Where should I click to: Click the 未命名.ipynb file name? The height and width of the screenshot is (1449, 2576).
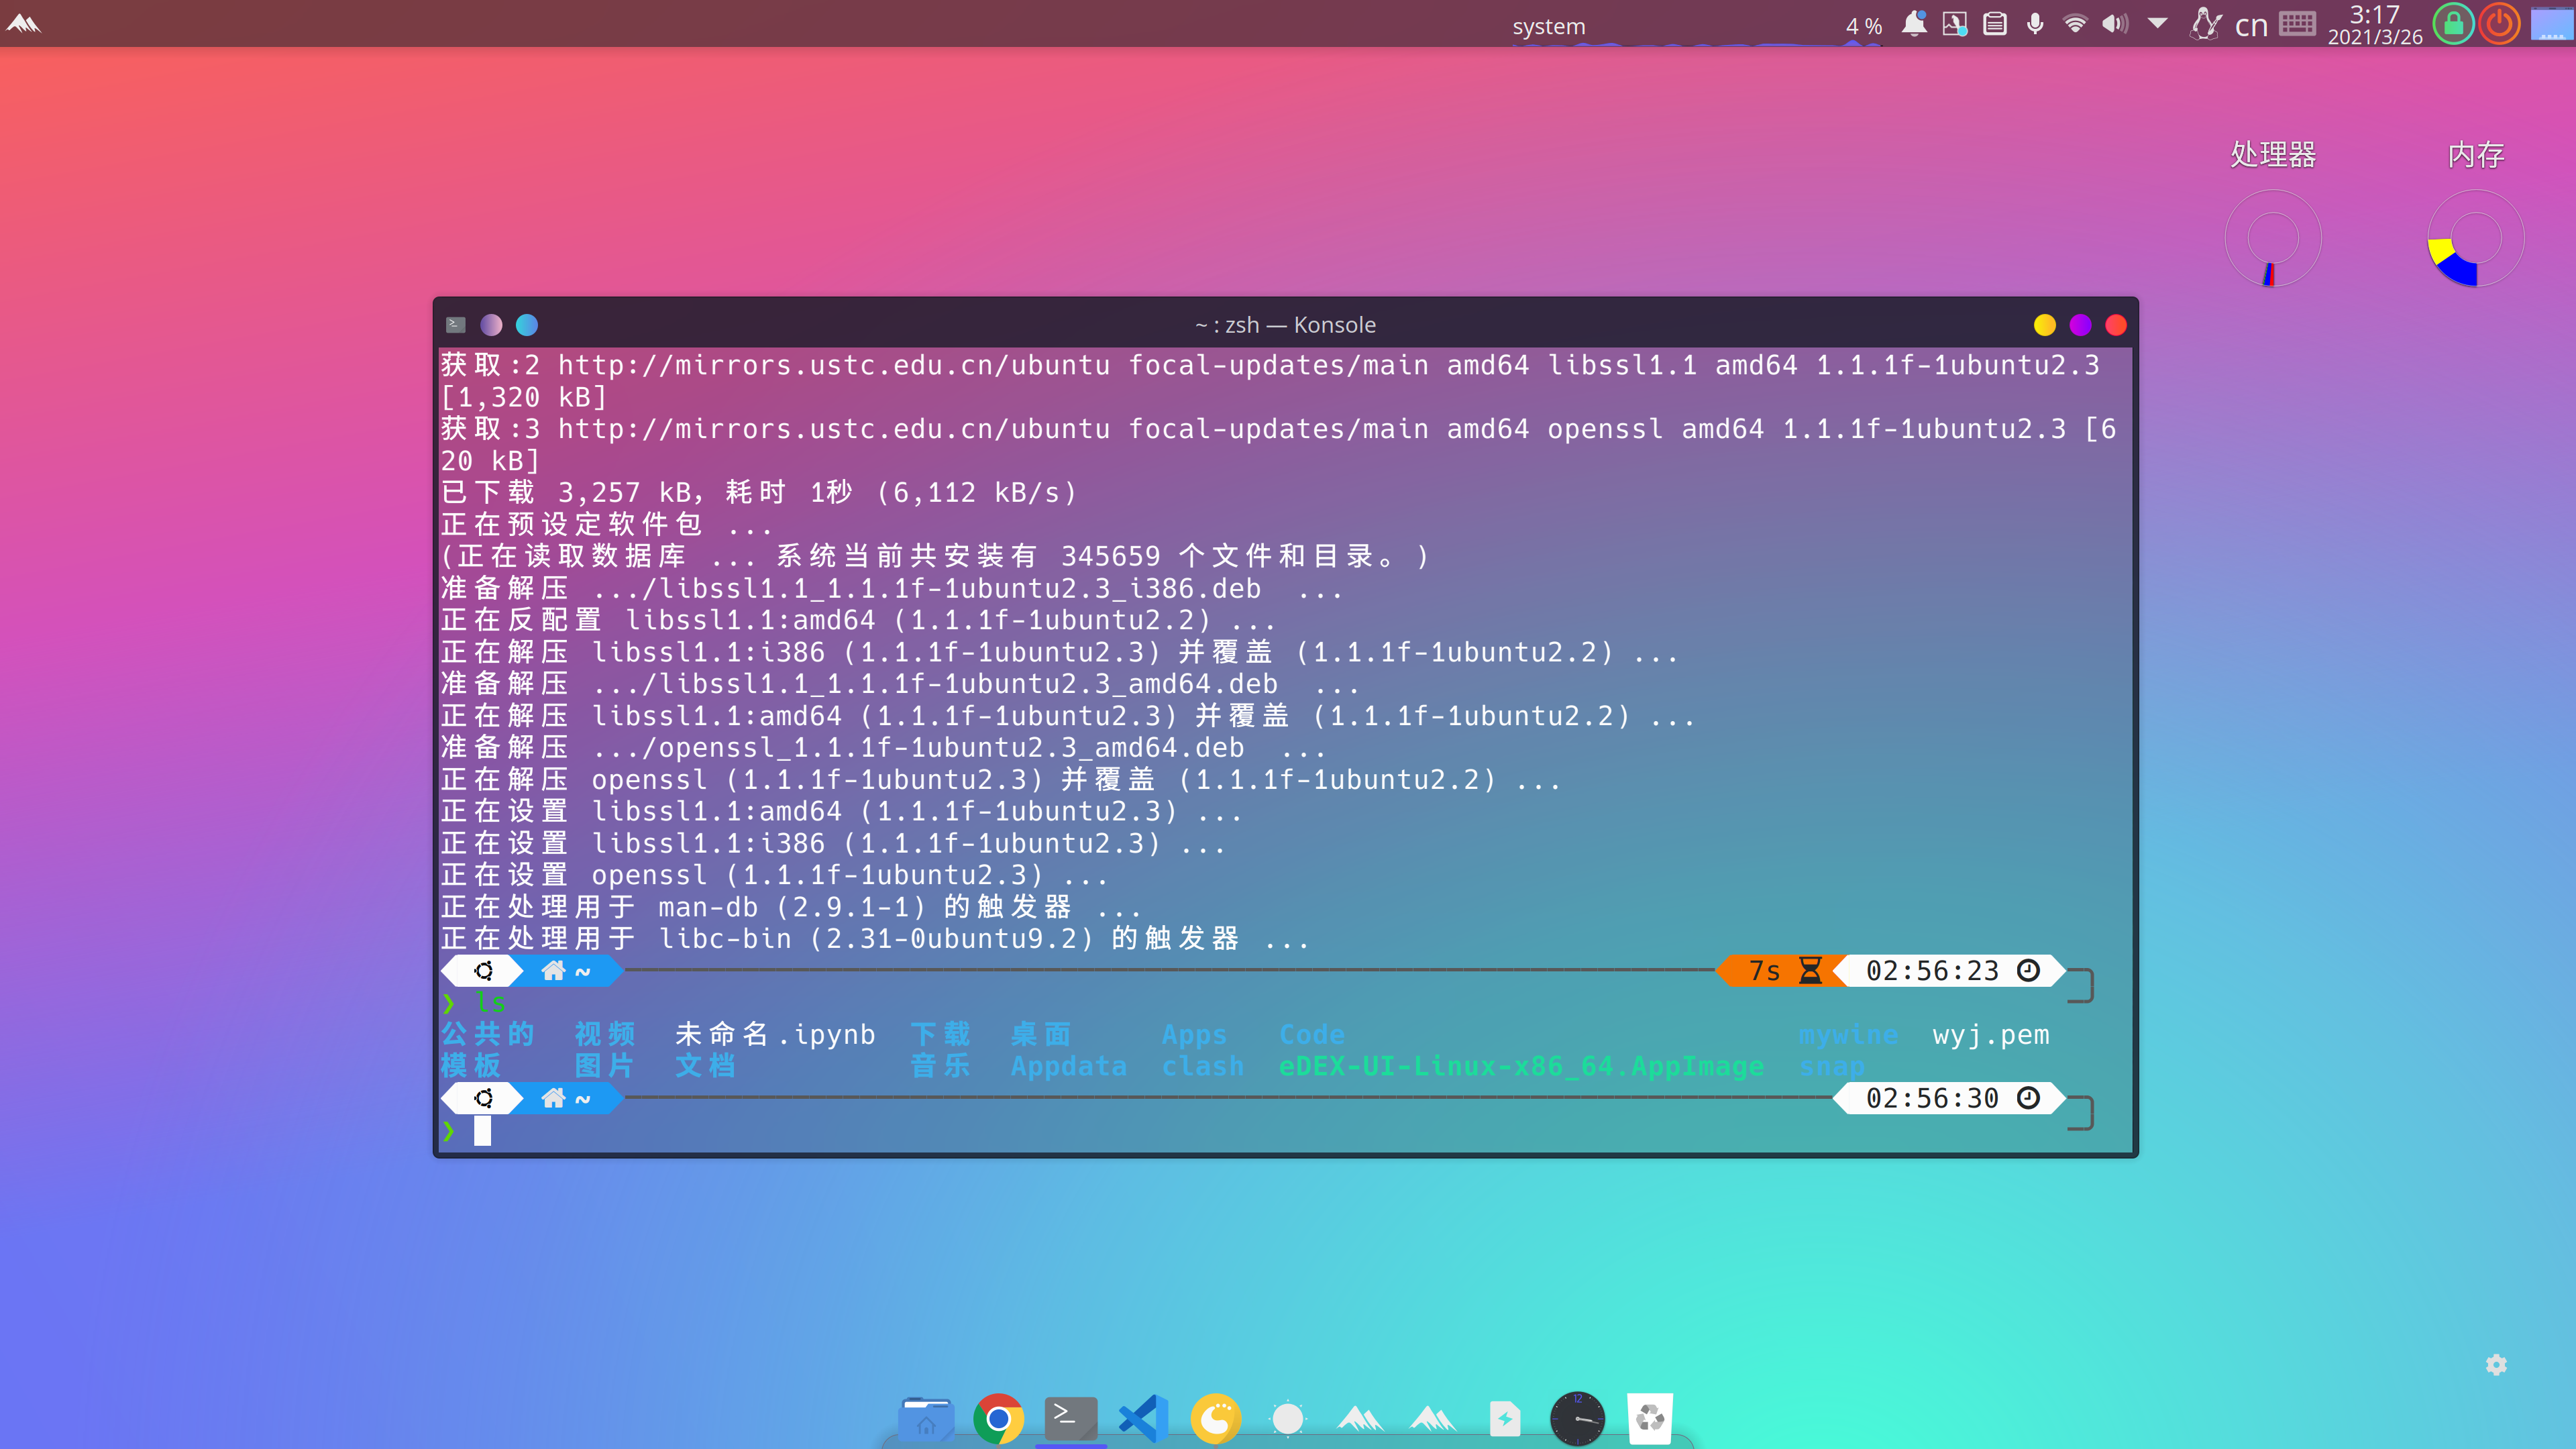775,1034
